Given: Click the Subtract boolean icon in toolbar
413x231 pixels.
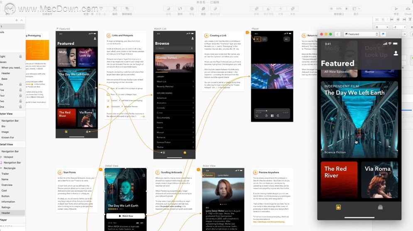Looking at the screenshot, I should click(269, 9).
